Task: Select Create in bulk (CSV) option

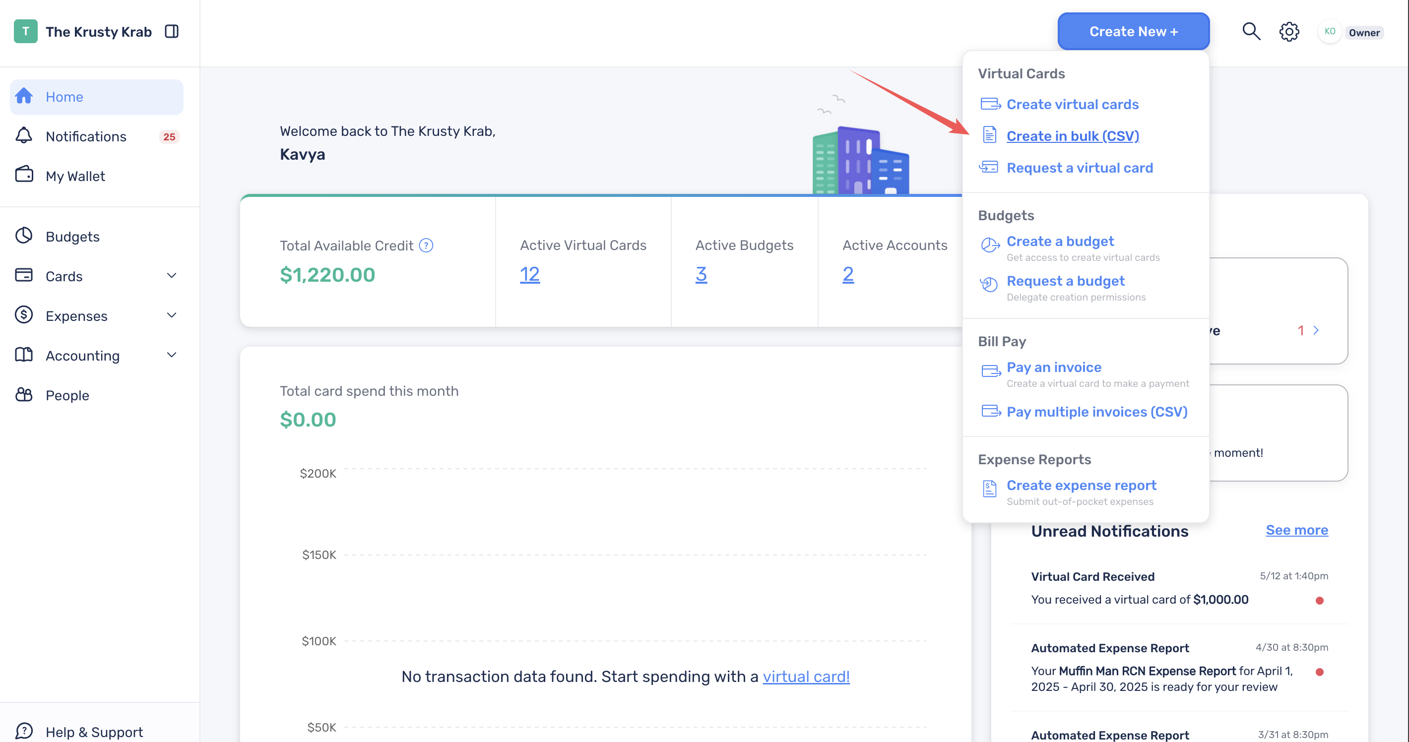Action: [x=1073, y=135]
